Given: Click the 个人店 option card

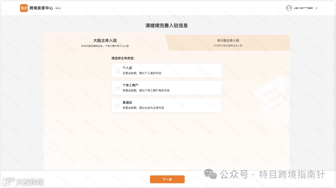Looking at the screenshot, I should click(166, 70).
